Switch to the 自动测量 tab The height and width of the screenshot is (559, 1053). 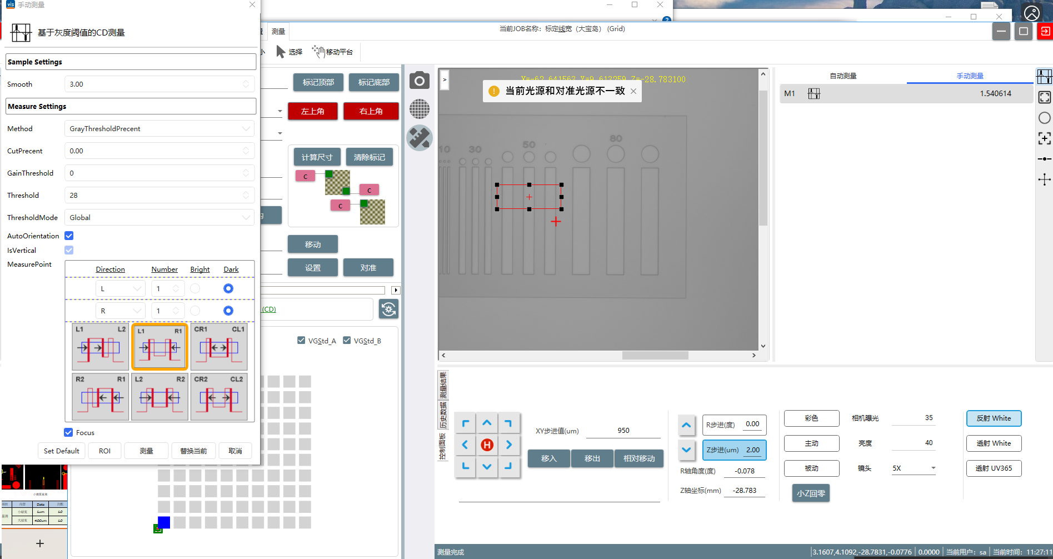(842, 76)
